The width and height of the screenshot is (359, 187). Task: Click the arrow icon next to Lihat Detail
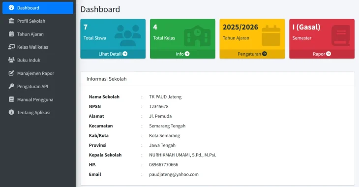[x=125, y=54]
